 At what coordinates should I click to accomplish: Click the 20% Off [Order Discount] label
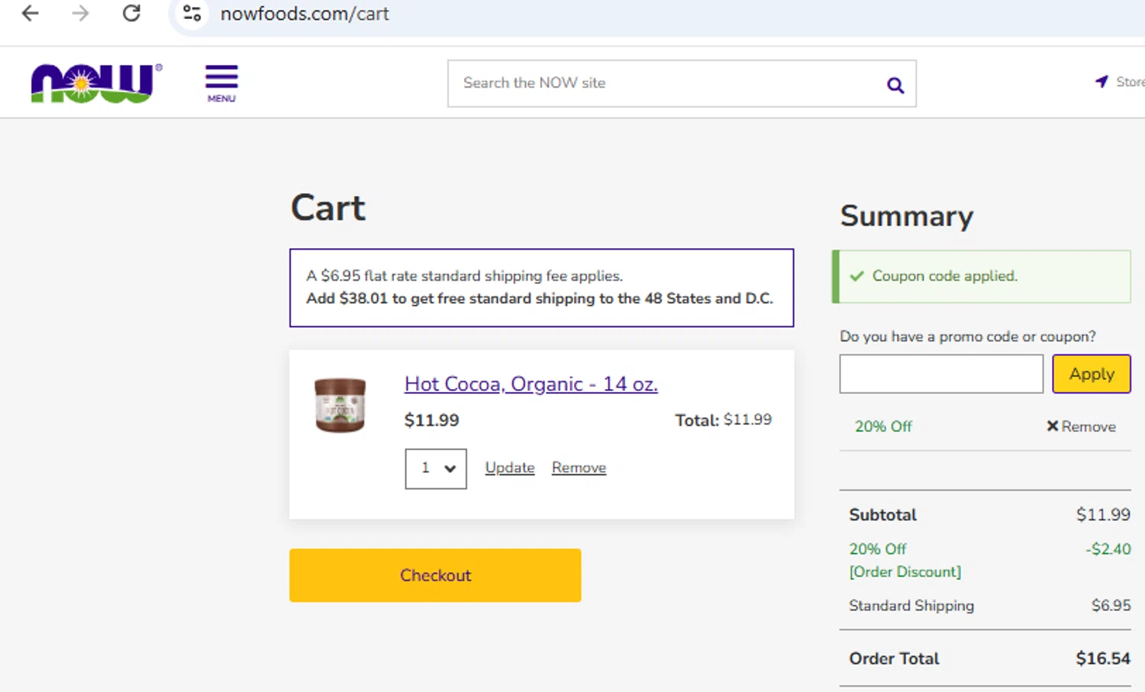[905, 560]
